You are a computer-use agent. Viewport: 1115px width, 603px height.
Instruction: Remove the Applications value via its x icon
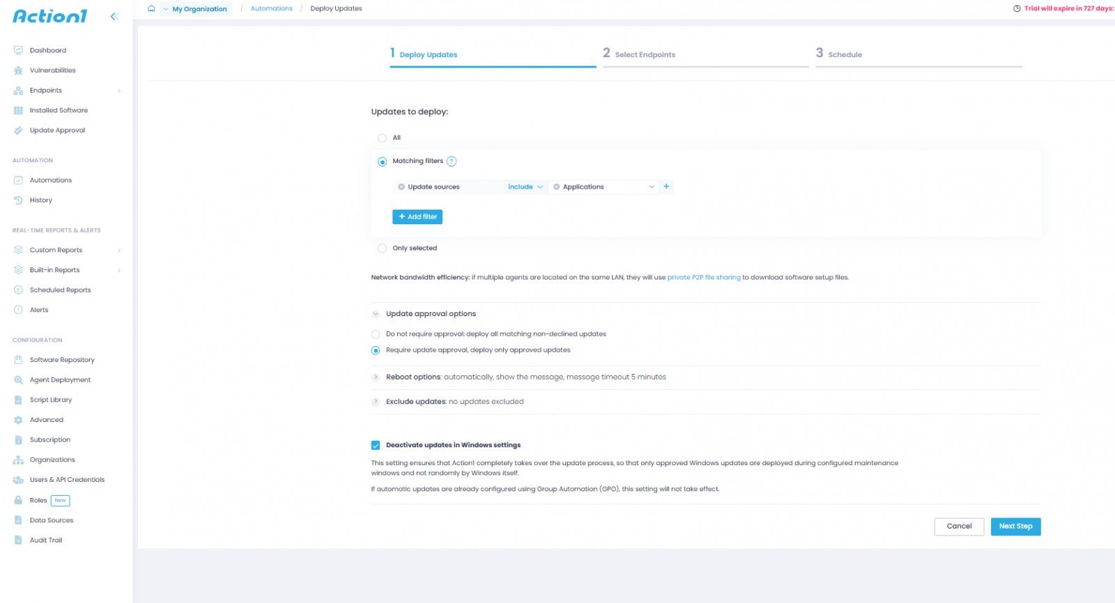pyautogui.click(x=556, y=187)
